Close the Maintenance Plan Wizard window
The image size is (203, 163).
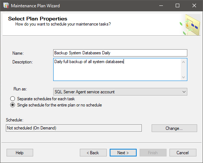coord(194,5)
